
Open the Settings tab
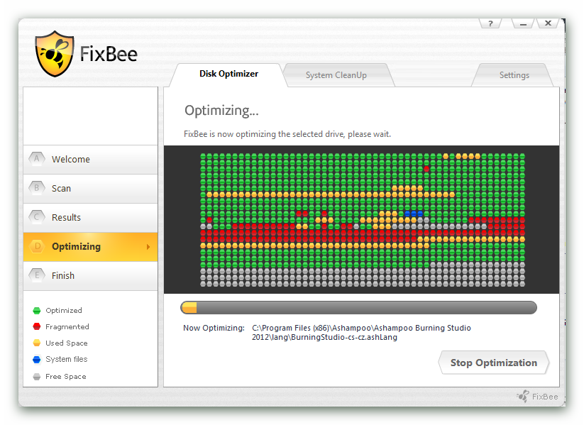514,75
